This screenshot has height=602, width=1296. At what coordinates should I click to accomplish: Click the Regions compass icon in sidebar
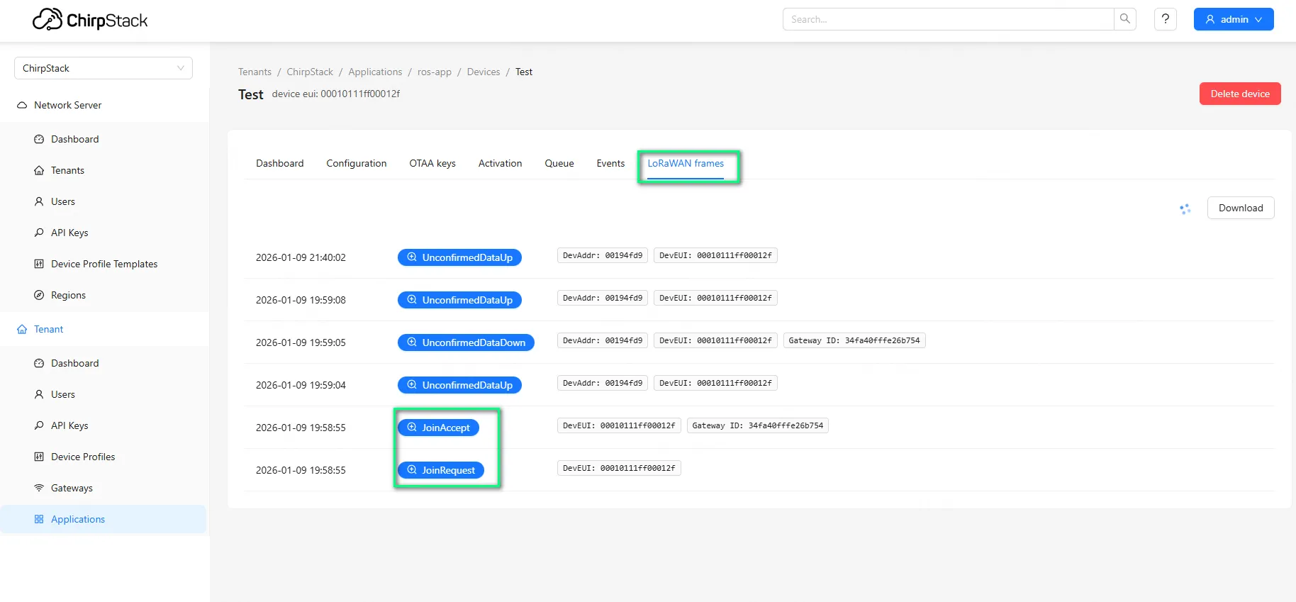[39, 295]
